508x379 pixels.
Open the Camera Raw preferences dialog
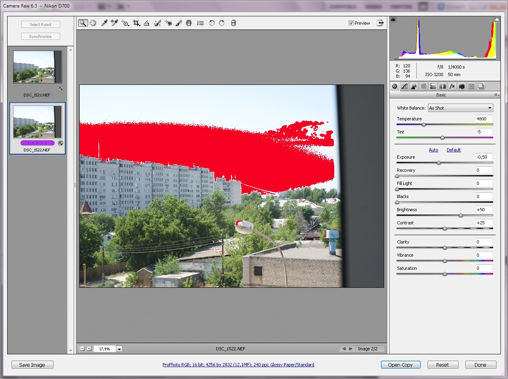tap(200, 23)
